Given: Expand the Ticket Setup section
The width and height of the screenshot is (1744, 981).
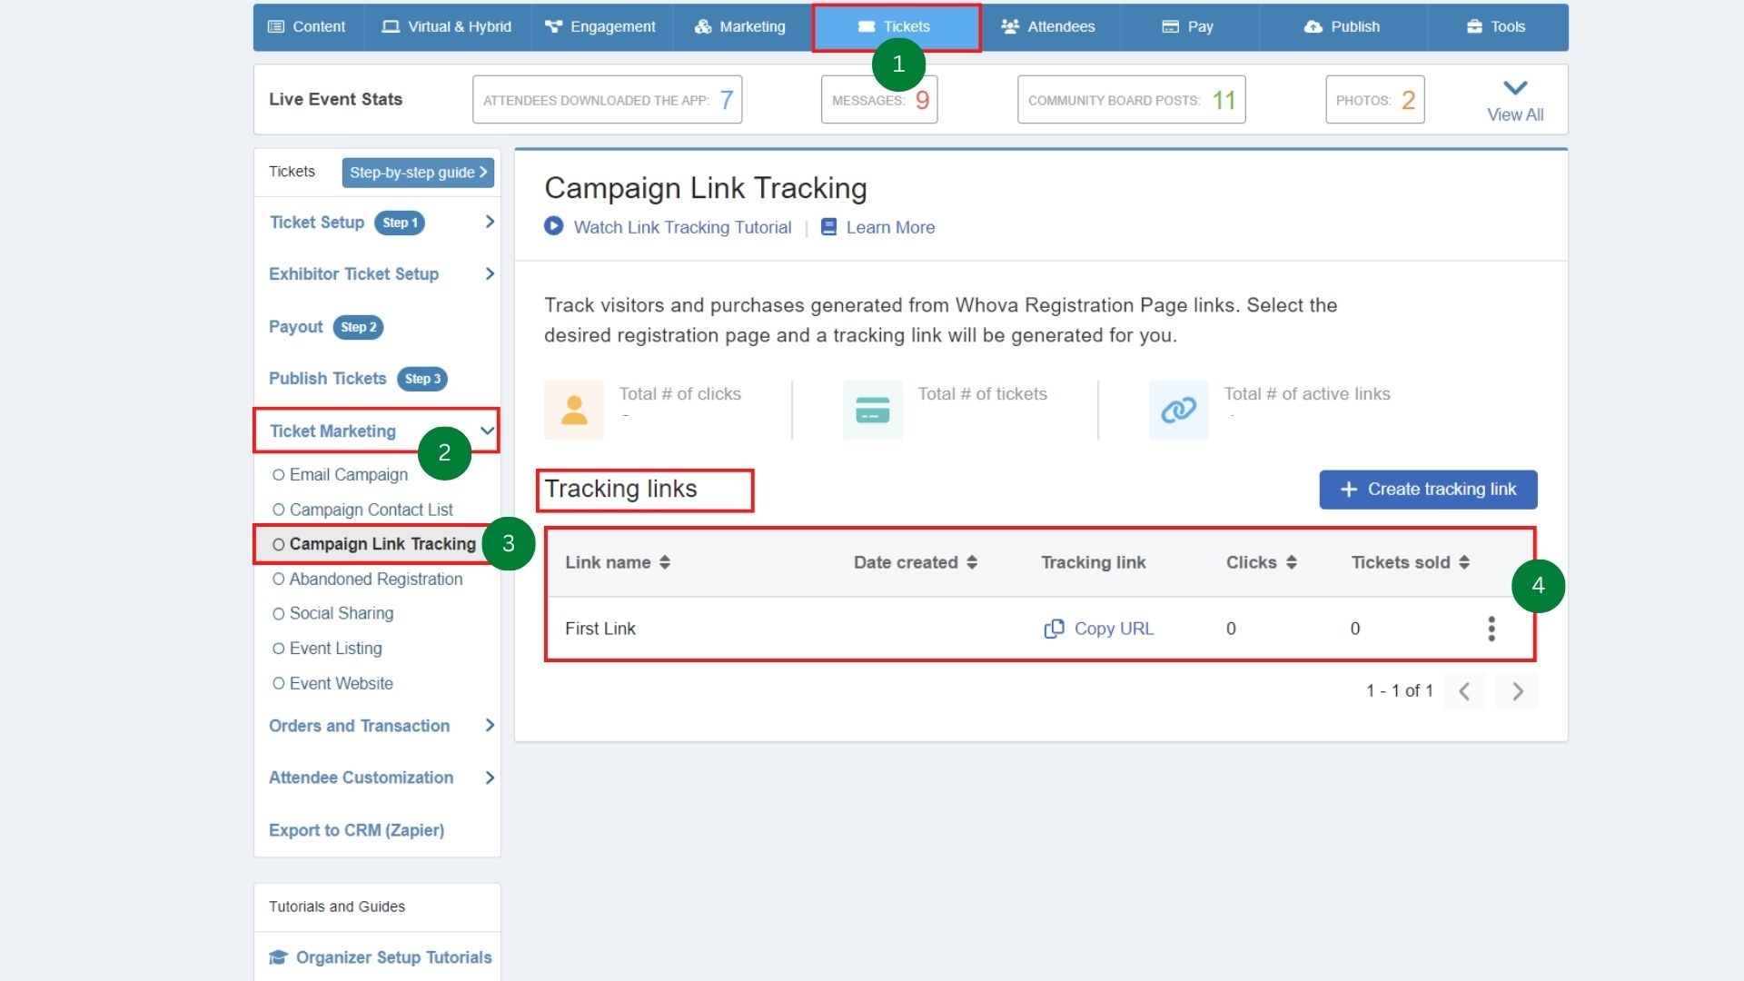Looking at the screenshot, I should (490, 221).
